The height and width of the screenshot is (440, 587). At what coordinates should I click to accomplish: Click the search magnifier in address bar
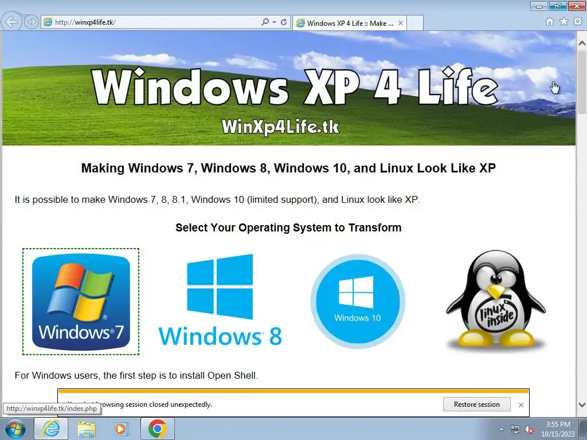point(265,22)
